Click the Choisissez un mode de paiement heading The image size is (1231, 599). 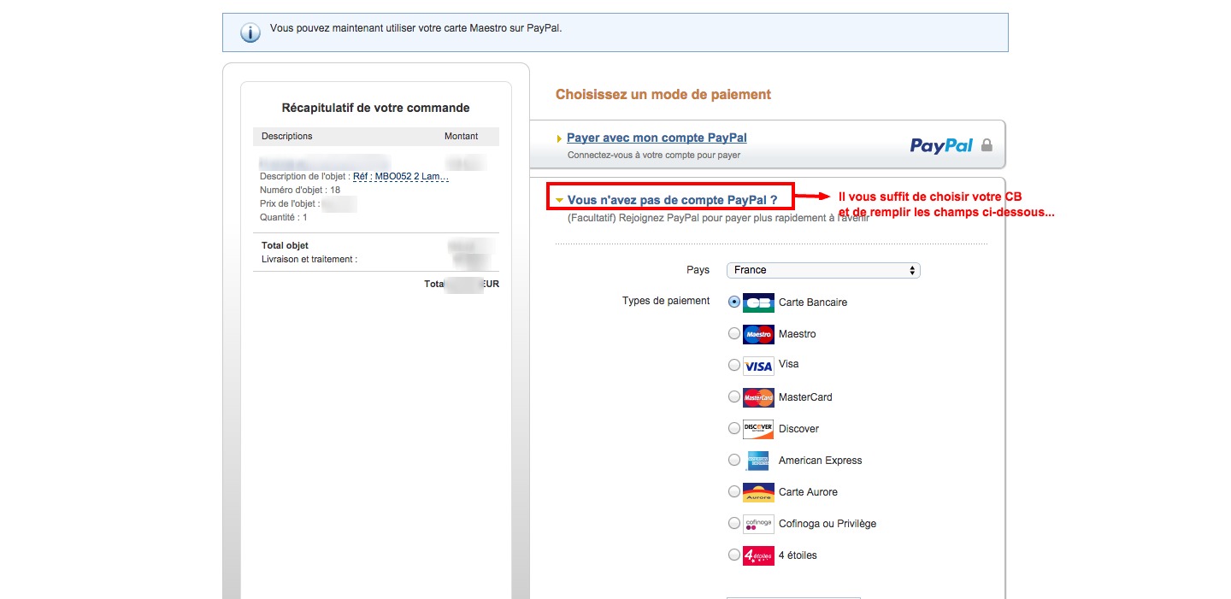(x=663, y=95)
